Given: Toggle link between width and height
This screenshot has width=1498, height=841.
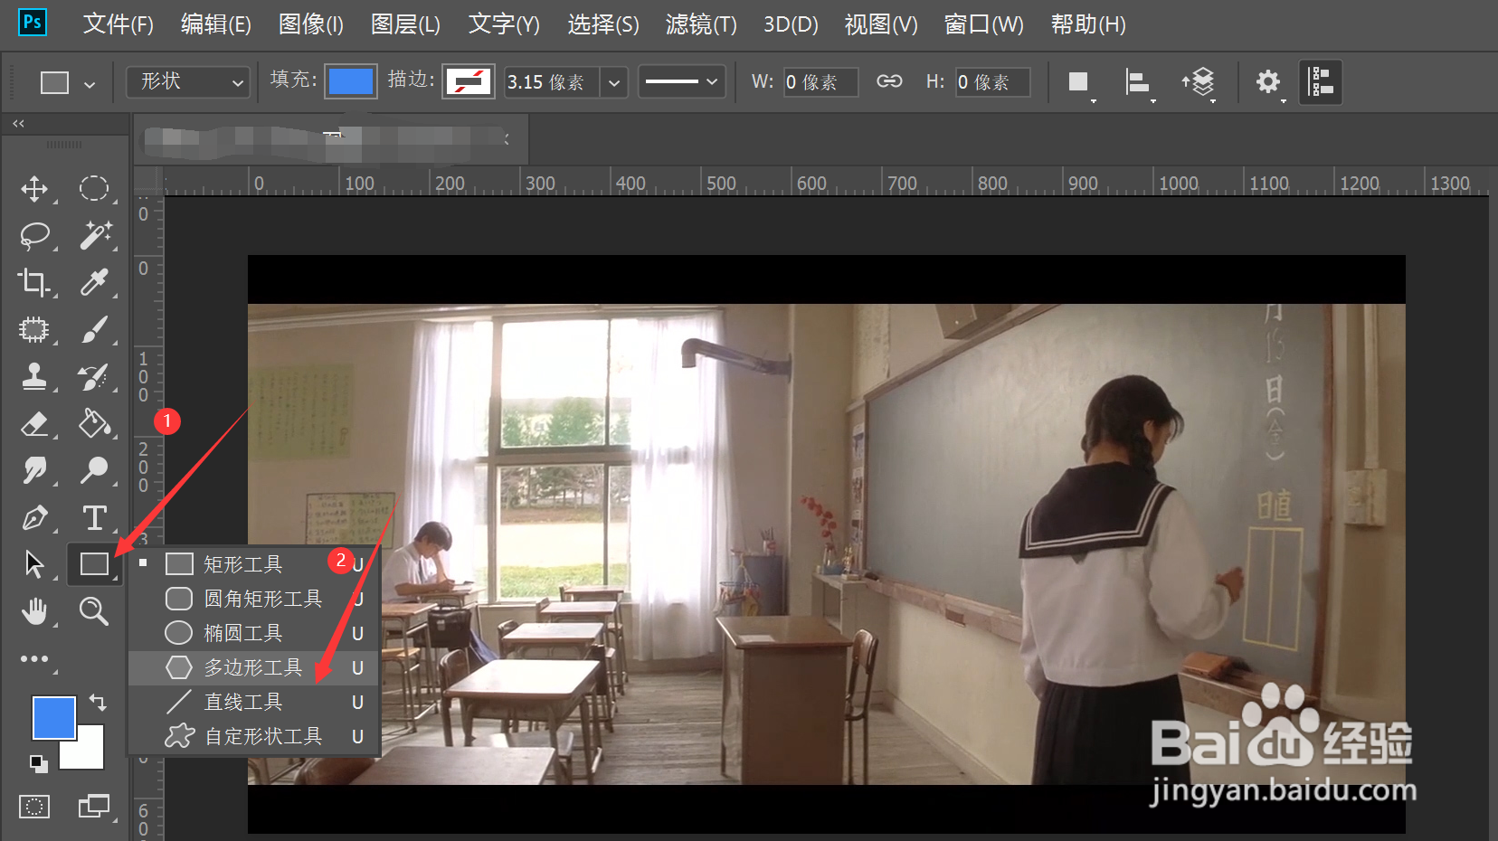Looking at the screenshot, I should [889, 81].
